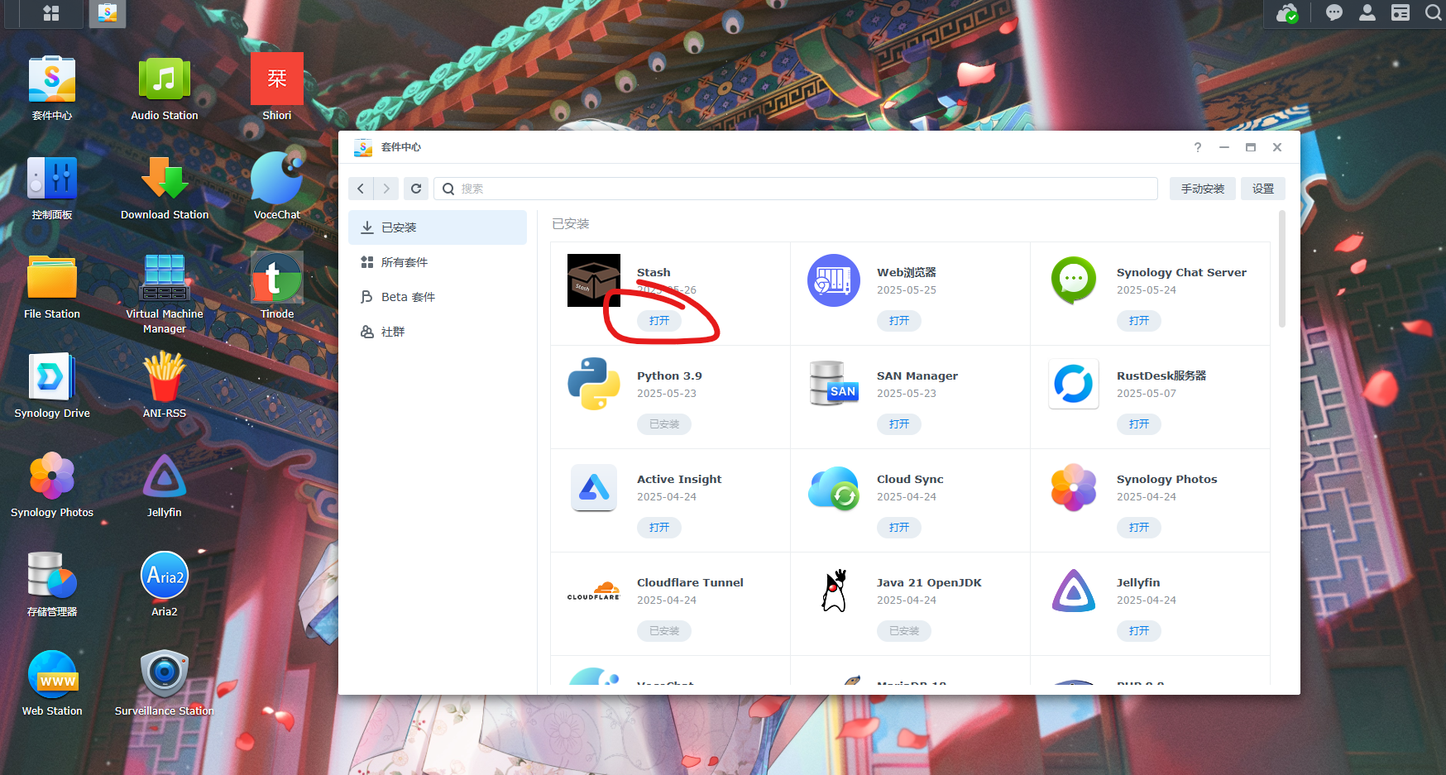Open cloud status icon in system tray
1446x775 pixels.
[1287, 13]
